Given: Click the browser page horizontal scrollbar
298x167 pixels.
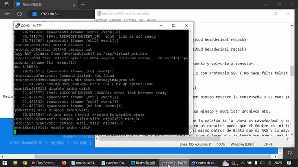Looking at the screenshot, I should (153, 157).
